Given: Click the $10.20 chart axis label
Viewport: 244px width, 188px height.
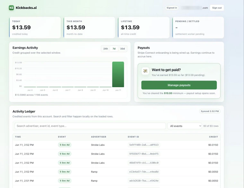Looking at the screenshot, I should click(18, 68).
